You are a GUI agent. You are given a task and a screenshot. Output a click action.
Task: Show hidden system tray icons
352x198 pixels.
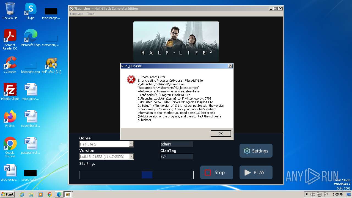click(x=307, y=194)
